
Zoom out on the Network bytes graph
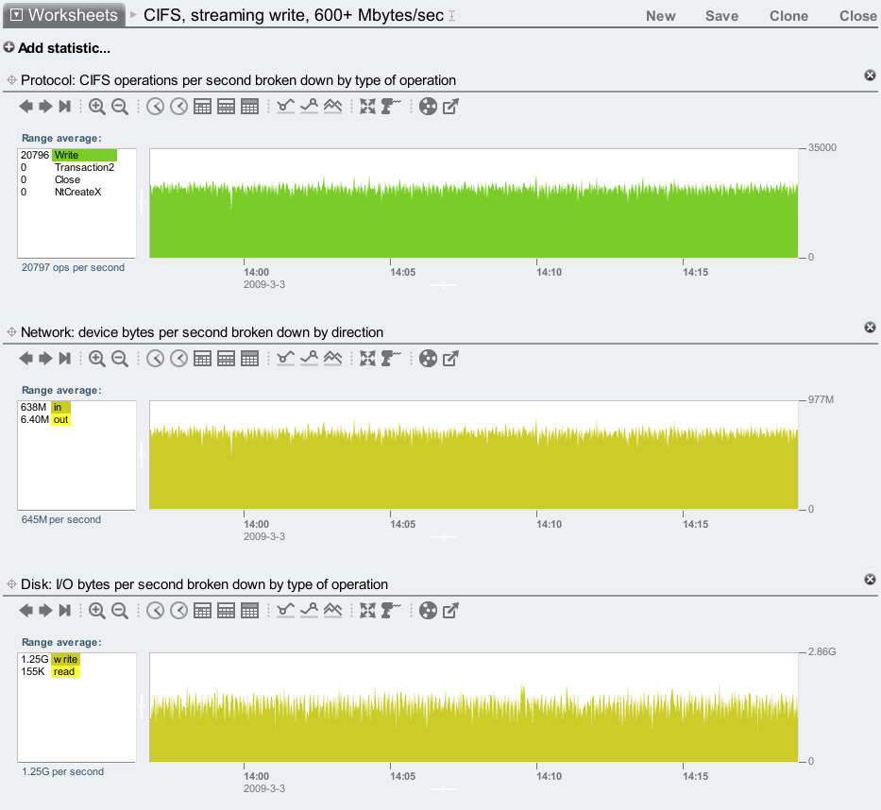pos(120,359)
